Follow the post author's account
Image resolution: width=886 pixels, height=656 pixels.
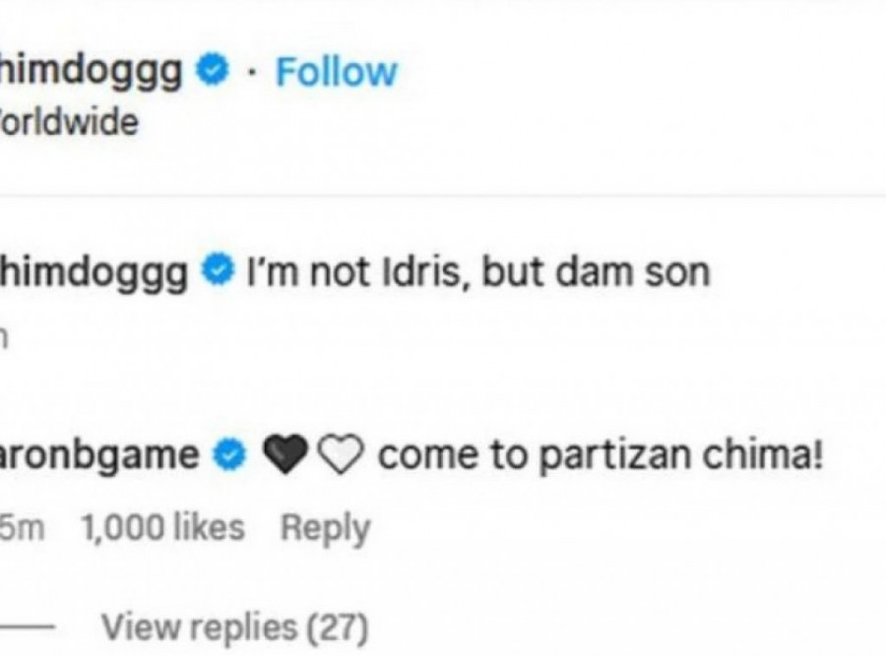coord(336,72)
